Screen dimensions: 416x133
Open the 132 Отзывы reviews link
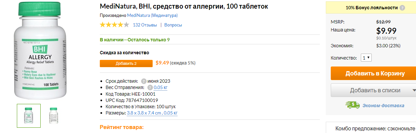tap(145, 25)
